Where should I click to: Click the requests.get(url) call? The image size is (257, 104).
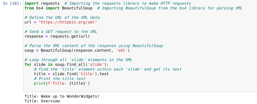(70, 36)
